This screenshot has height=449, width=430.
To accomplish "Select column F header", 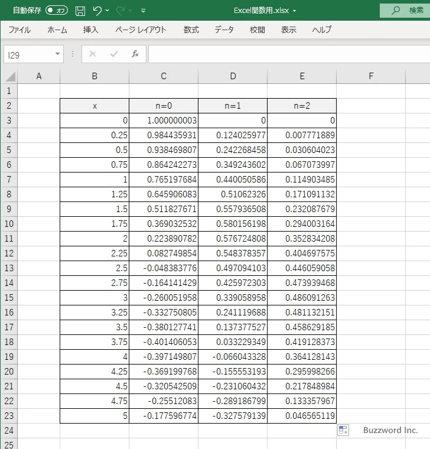I will click(x=371, y=76).
